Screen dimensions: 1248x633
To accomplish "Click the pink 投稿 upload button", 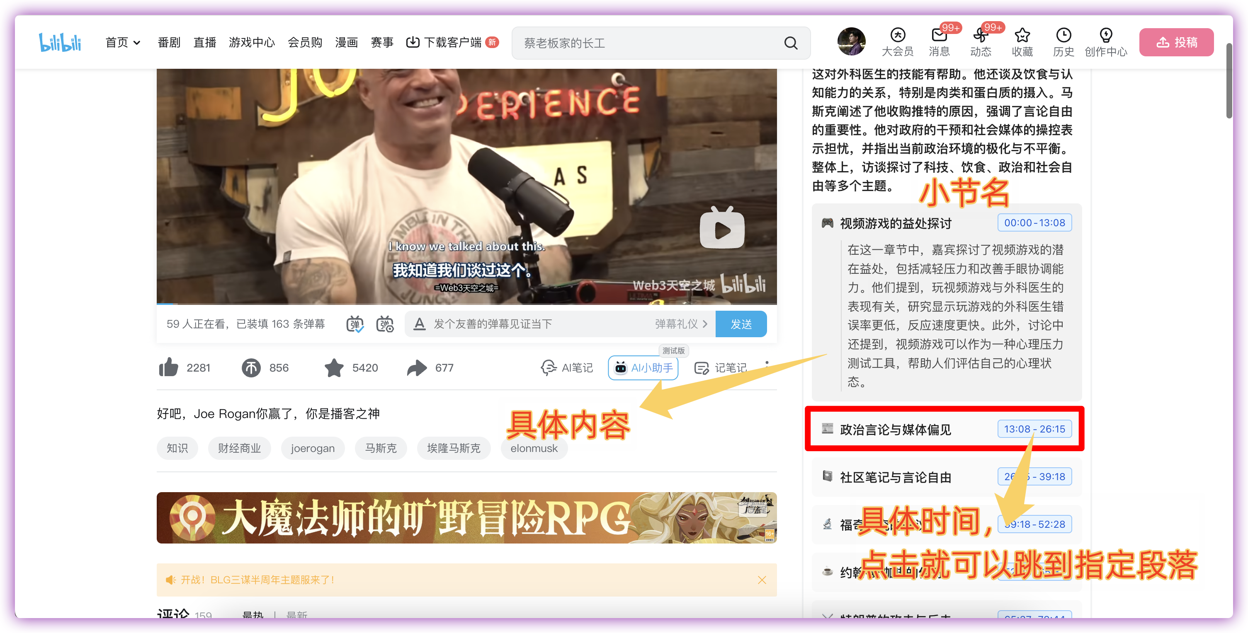I will tap(1176, 43).
